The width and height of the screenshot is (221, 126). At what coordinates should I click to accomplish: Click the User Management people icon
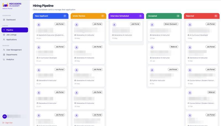click(4, 50)
